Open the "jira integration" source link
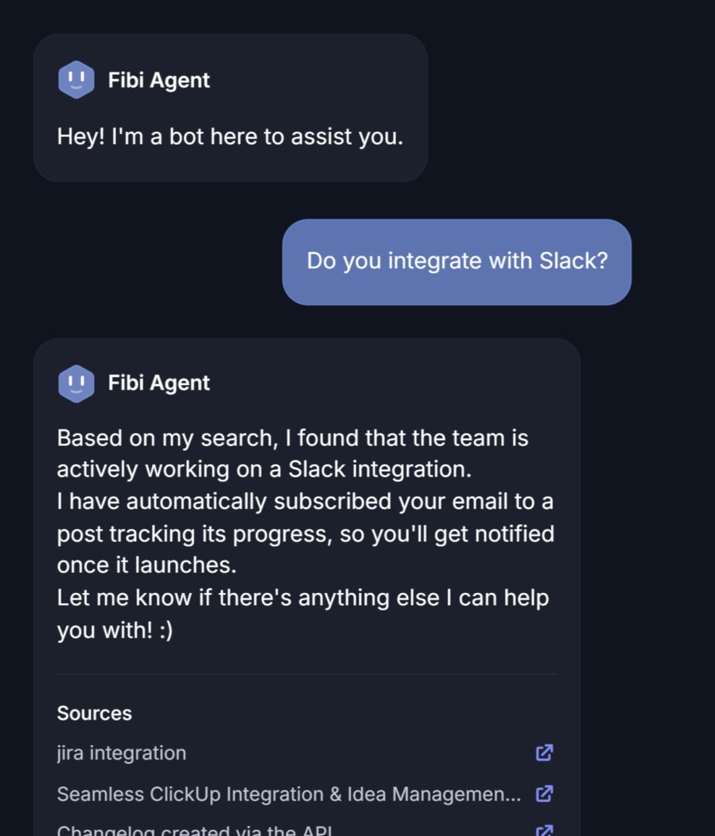Viewport: 715px width, 836px height. (x=121, y=753)
